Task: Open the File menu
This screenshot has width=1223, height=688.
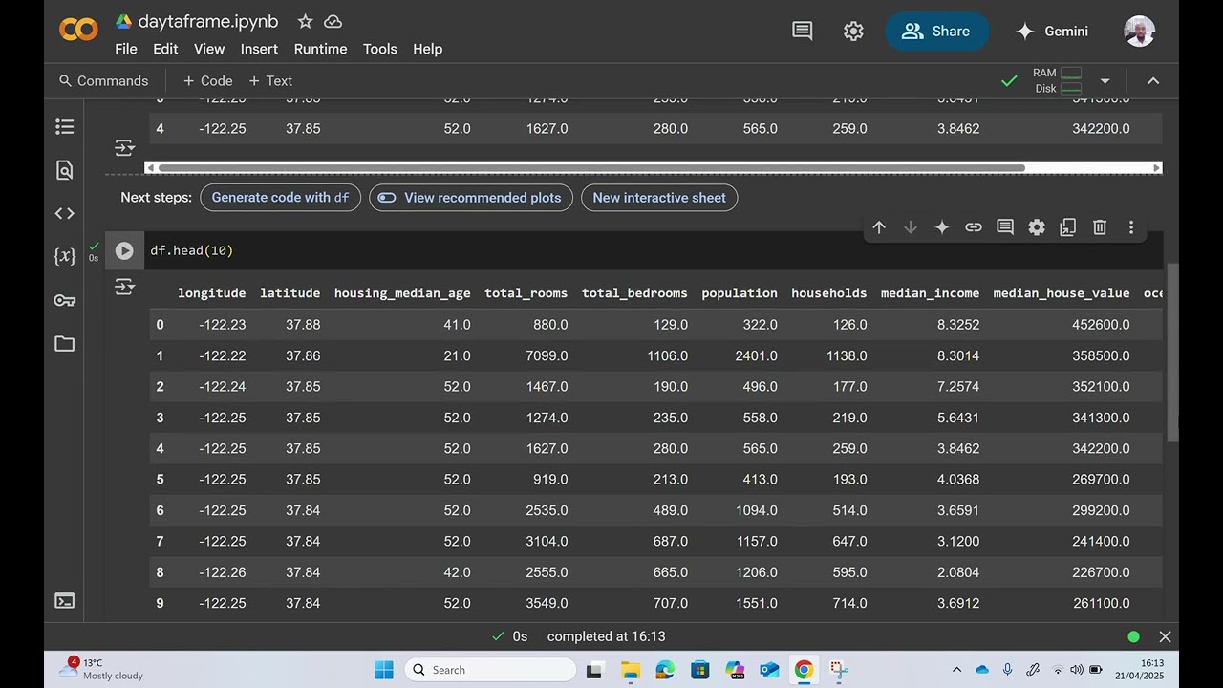Action: pyautogui.click(x=126, y=49)
